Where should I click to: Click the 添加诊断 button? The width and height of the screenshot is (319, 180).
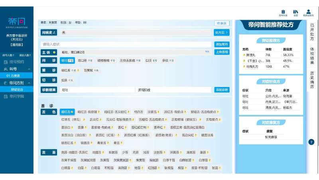[x=222, y=90]
